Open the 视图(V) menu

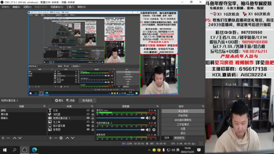[27, 7]
